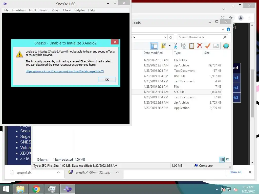This screenshot has width=259, height=194.
Task: Switch Explorer to details view icon
Action: tap(222, 159)
